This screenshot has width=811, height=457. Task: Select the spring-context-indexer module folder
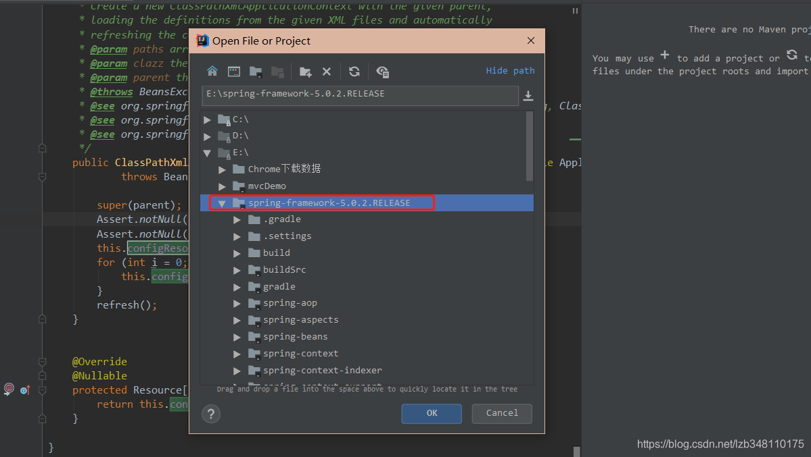coord(367,370)
